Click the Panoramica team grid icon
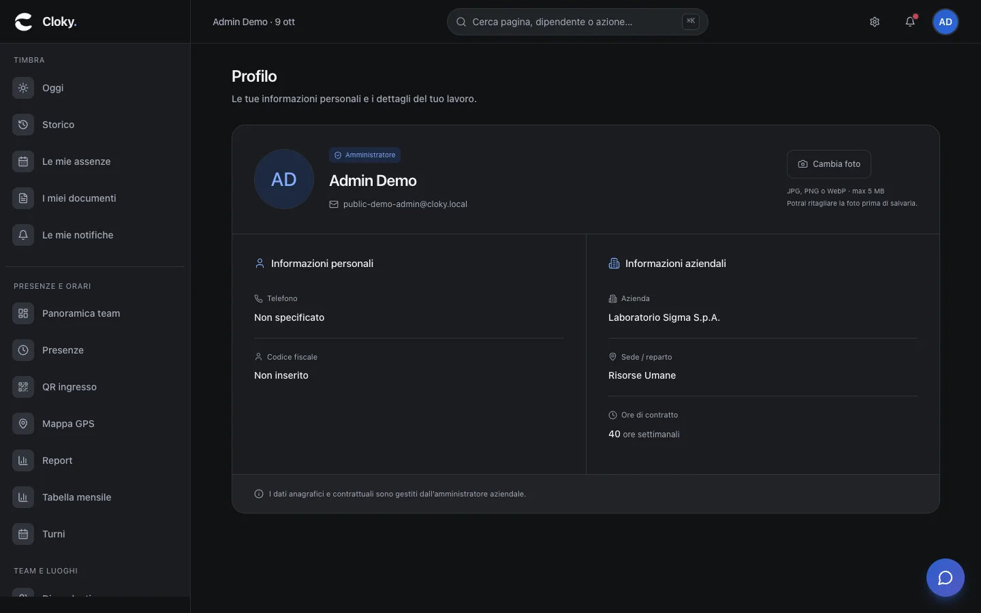Viewport: 981px width, 613px height. point(23,313)
